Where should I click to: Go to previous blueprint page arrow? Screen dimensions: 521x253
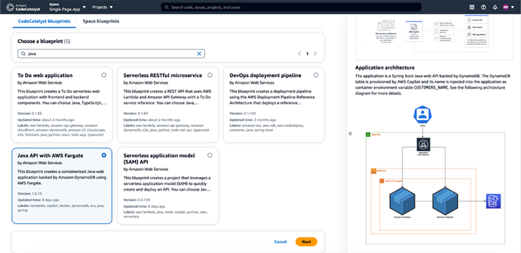point(299,54)
